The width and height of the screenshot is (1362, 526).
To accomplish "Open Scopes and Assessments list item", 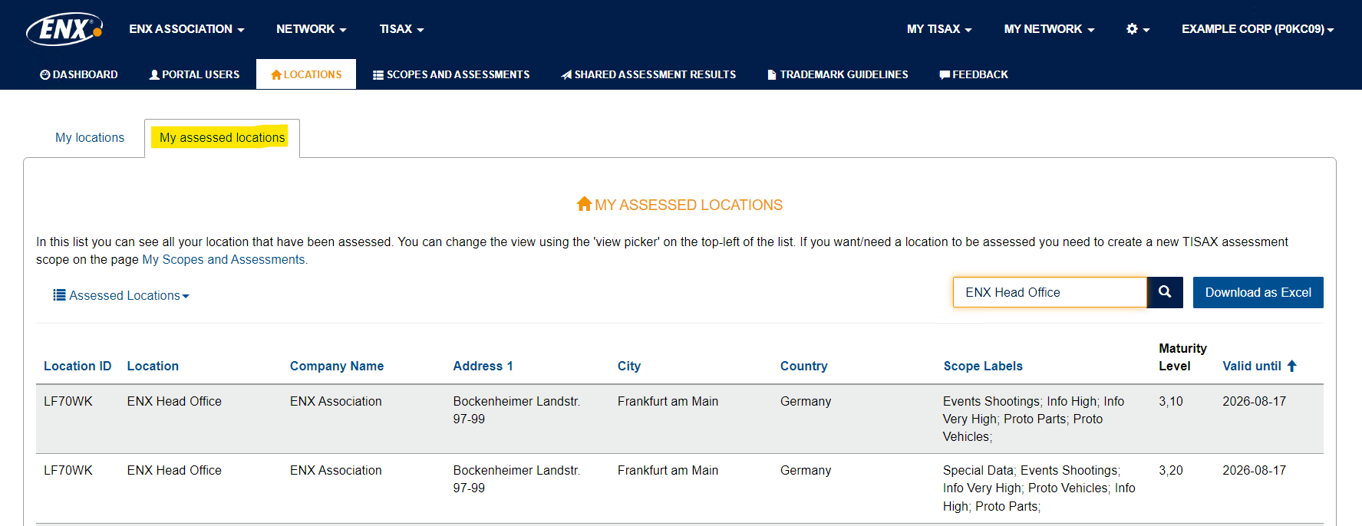I will (x=451, y=74).
